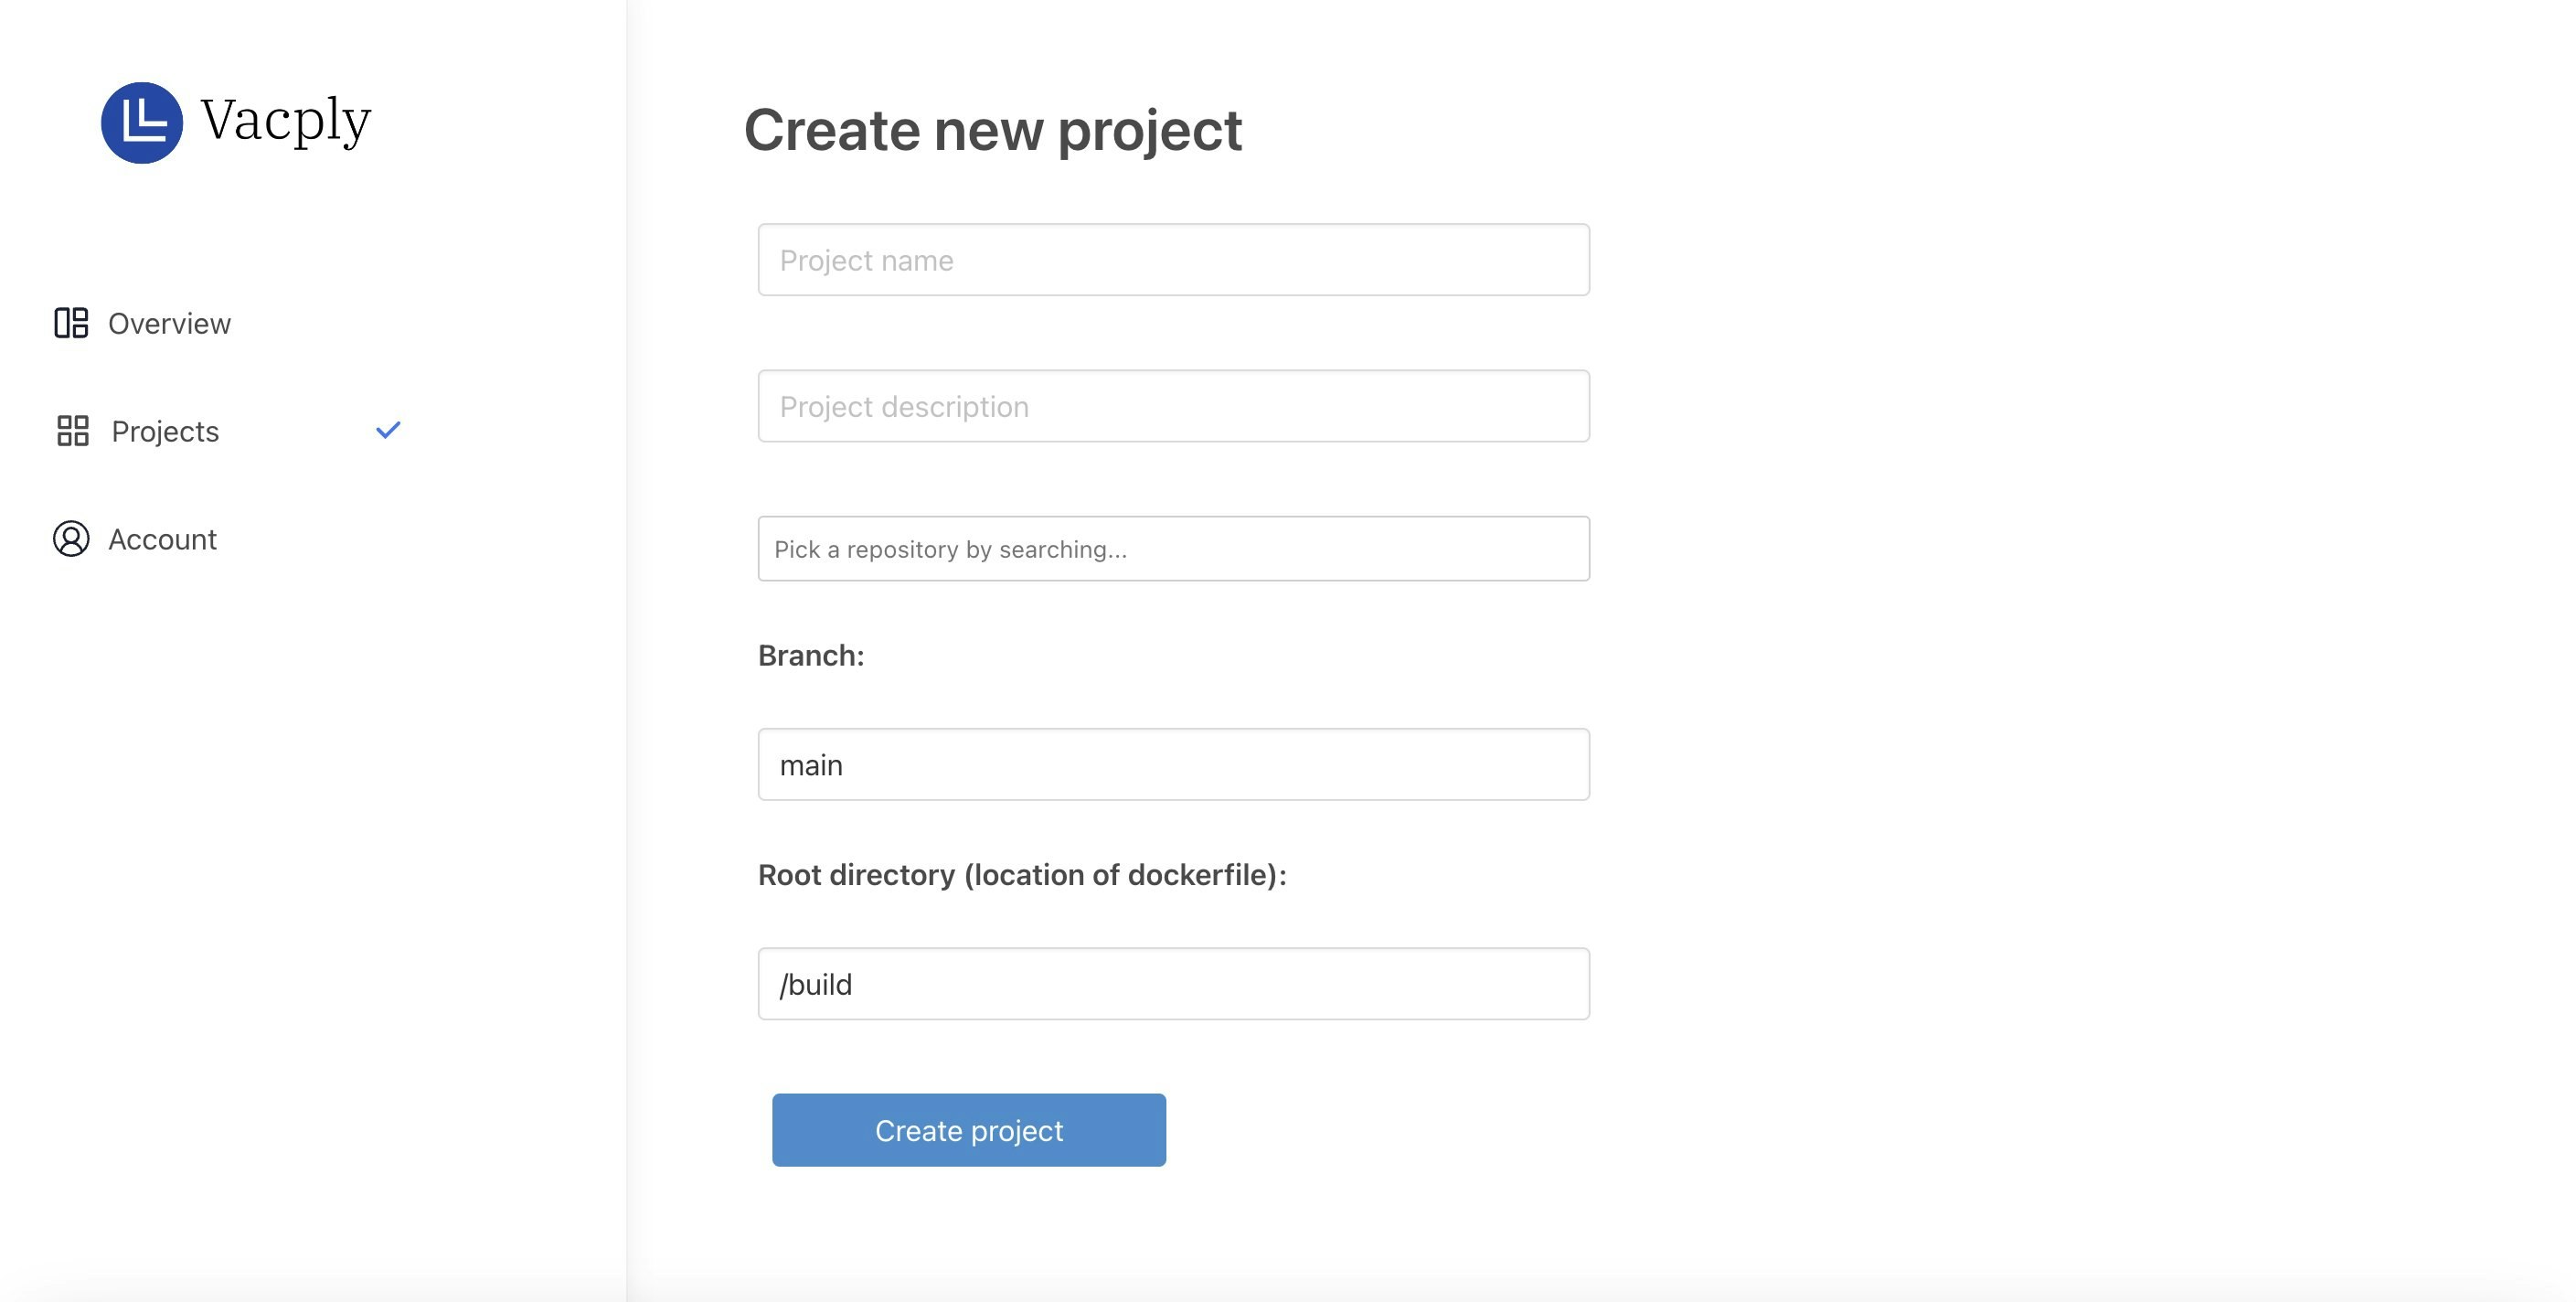Click the Vacply logo icon

pos(142,123)
